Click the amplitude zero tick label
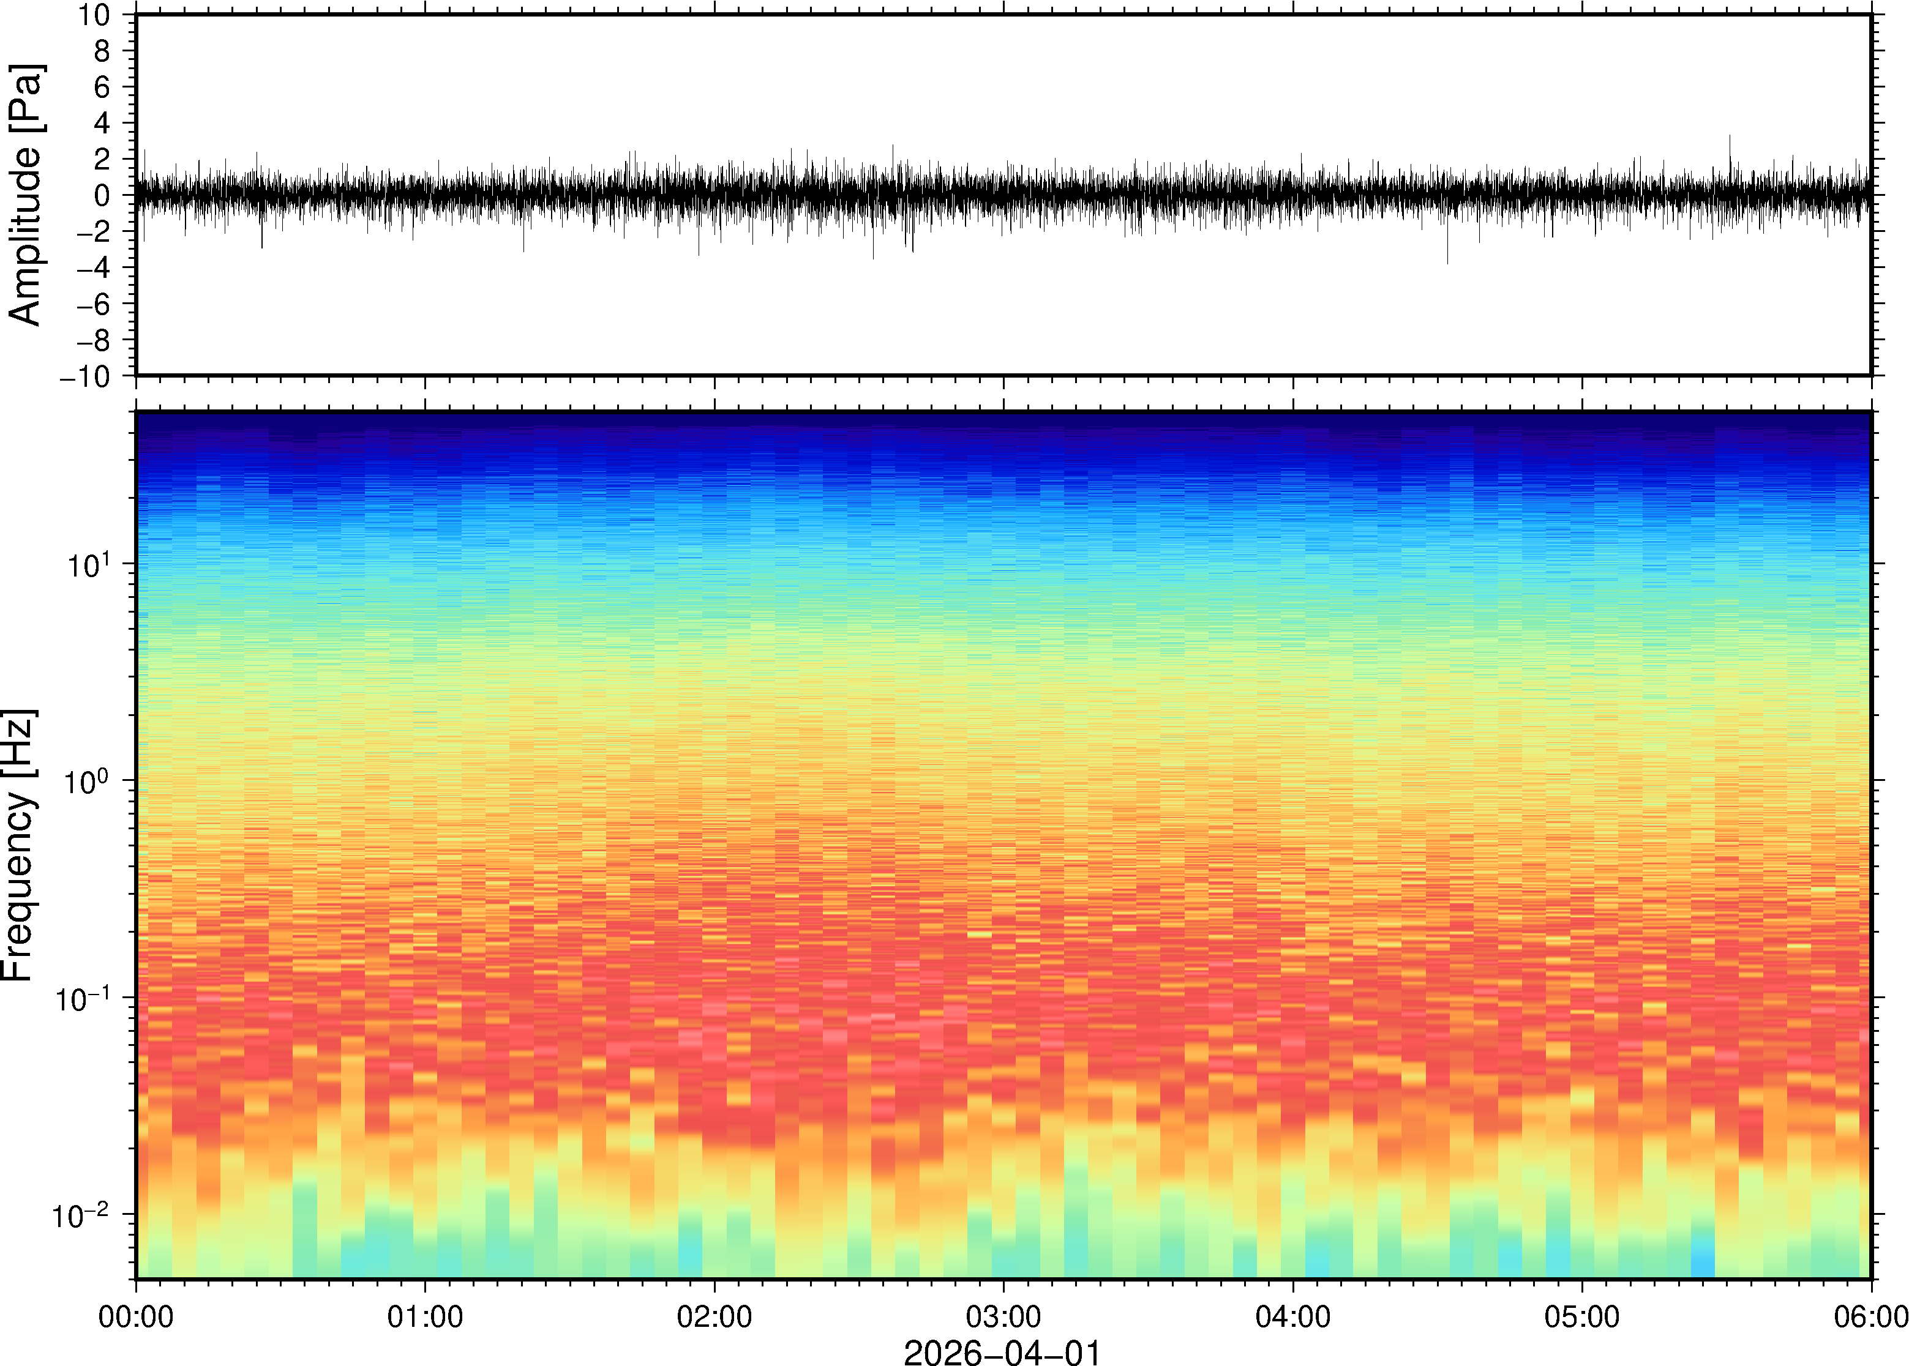This screenshot has width=1909, height=1366. click(102, 195)
